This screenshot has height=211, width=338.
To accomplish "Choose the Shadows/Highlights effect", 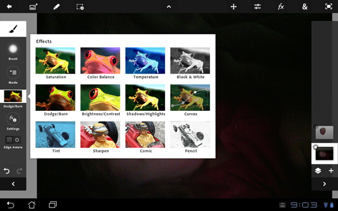I will pos(145,100).
